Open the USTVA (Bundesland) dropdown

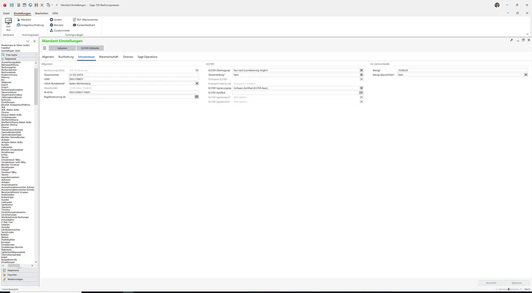(197, 83)
